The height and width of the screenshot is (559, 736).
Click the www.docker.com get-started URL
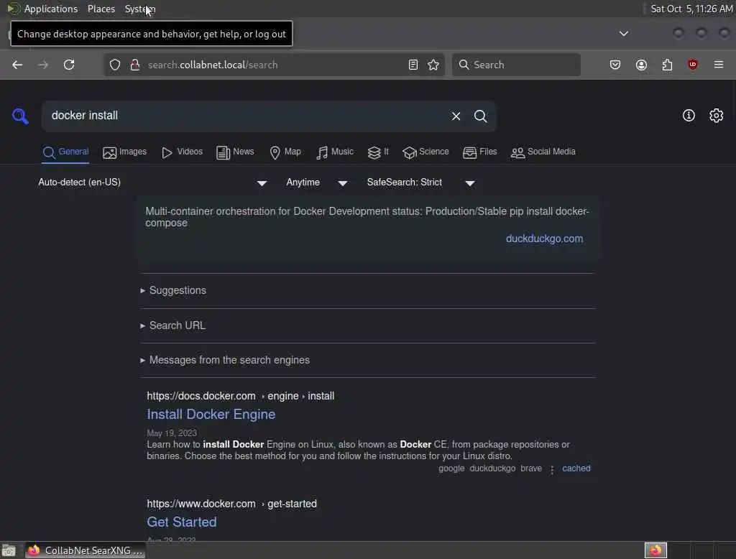click(x=232, y=504)
